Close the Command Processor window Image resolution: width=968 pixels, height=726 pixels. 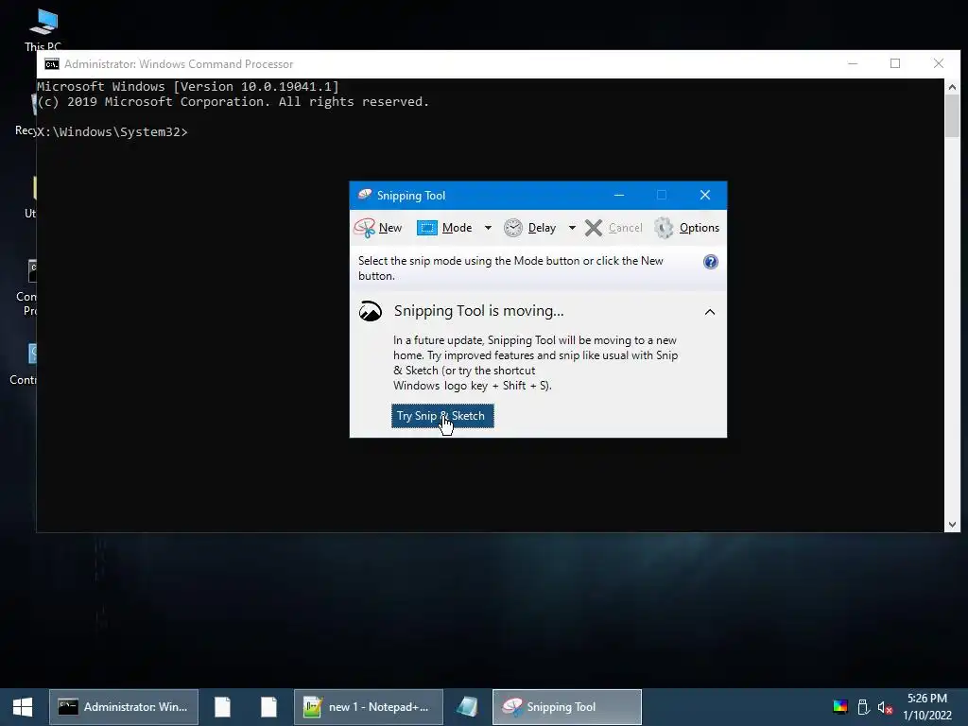[939, 63]
